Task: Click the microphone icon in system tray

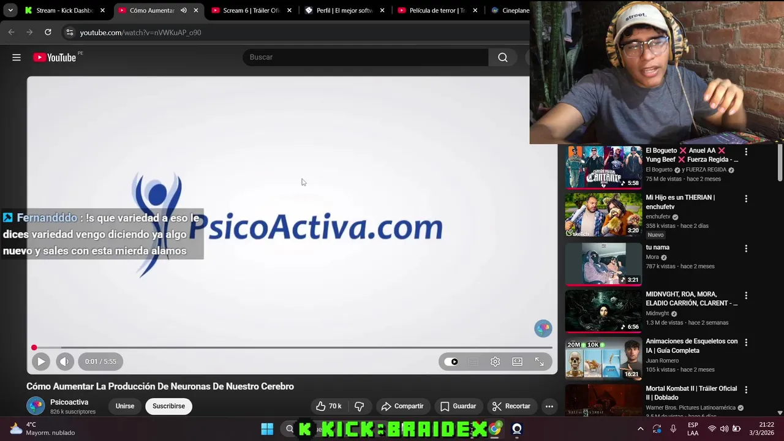Action: (x=673, y=429)
